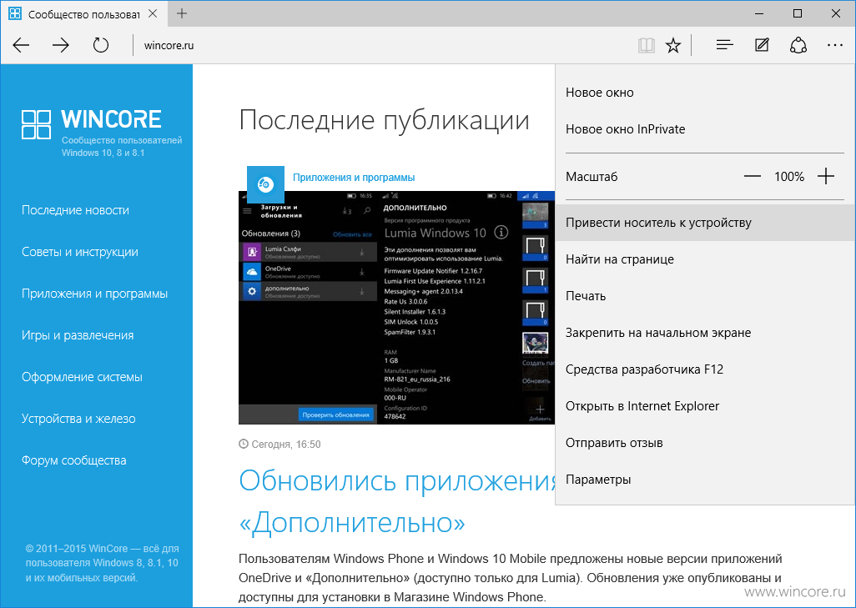
Task: Open a new tab with plus
Action: [182, 13]
